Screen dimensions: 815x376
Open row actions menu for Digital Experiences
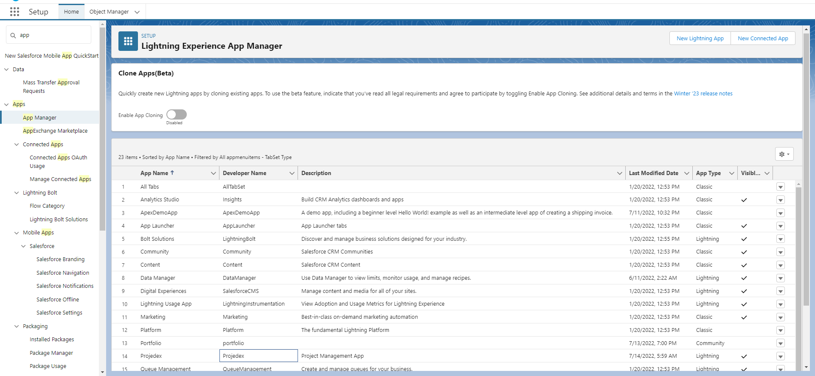781,291
